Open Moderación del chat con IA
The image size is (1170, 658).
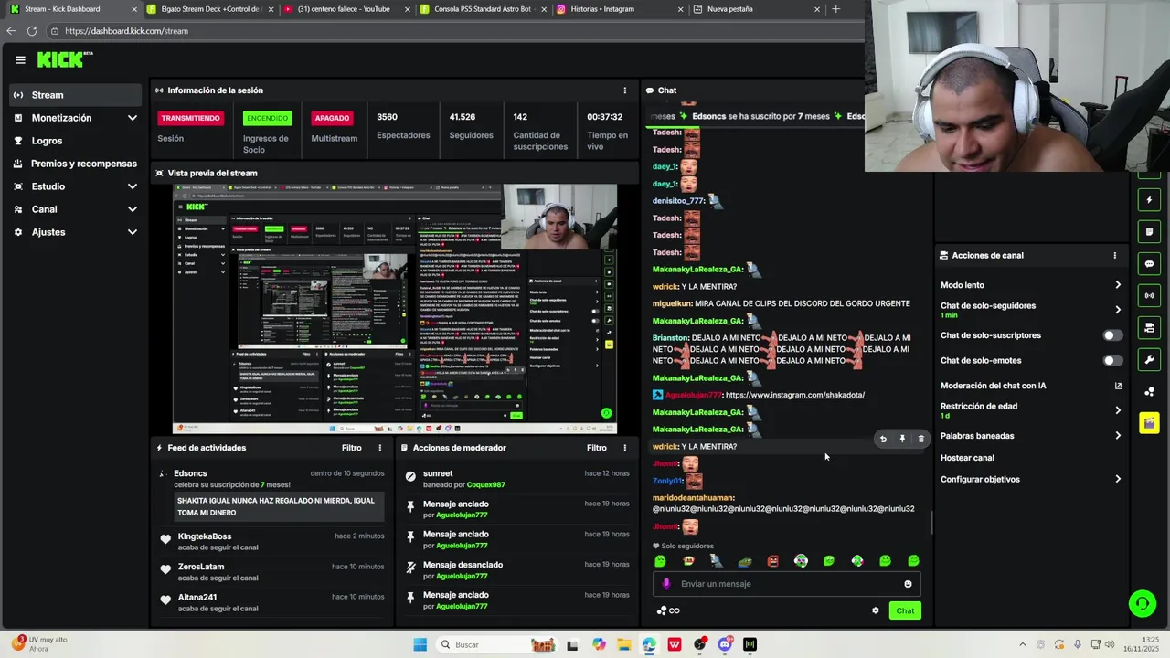point(1030,386)
